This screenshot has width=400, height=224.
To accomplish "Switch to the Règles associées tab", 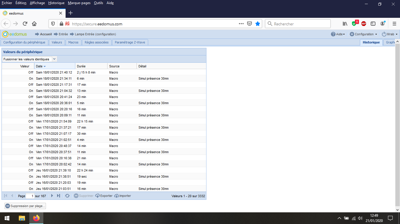I will coord(96,42).
